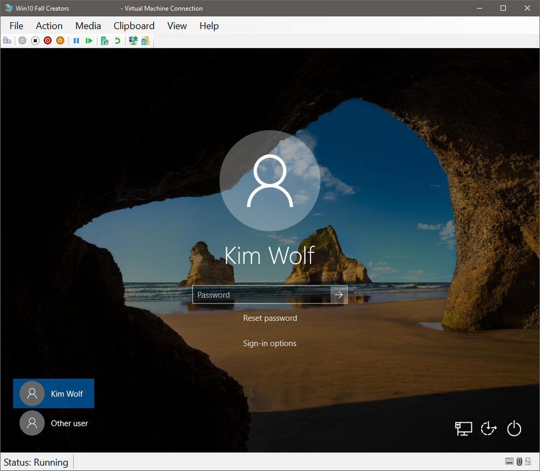Submit password with the arrow button
Viewport: 540px width, 471px height.
pos(339,295)
